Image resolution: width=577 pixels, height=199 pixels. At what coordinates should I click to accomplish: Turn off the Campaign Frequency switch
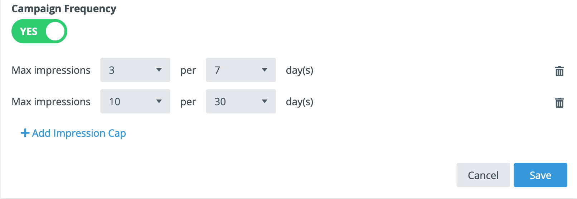pos(39,31)
